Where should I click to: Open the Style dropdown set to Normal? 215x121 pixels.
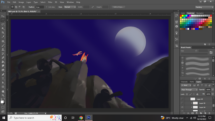[x=70, y=7]
